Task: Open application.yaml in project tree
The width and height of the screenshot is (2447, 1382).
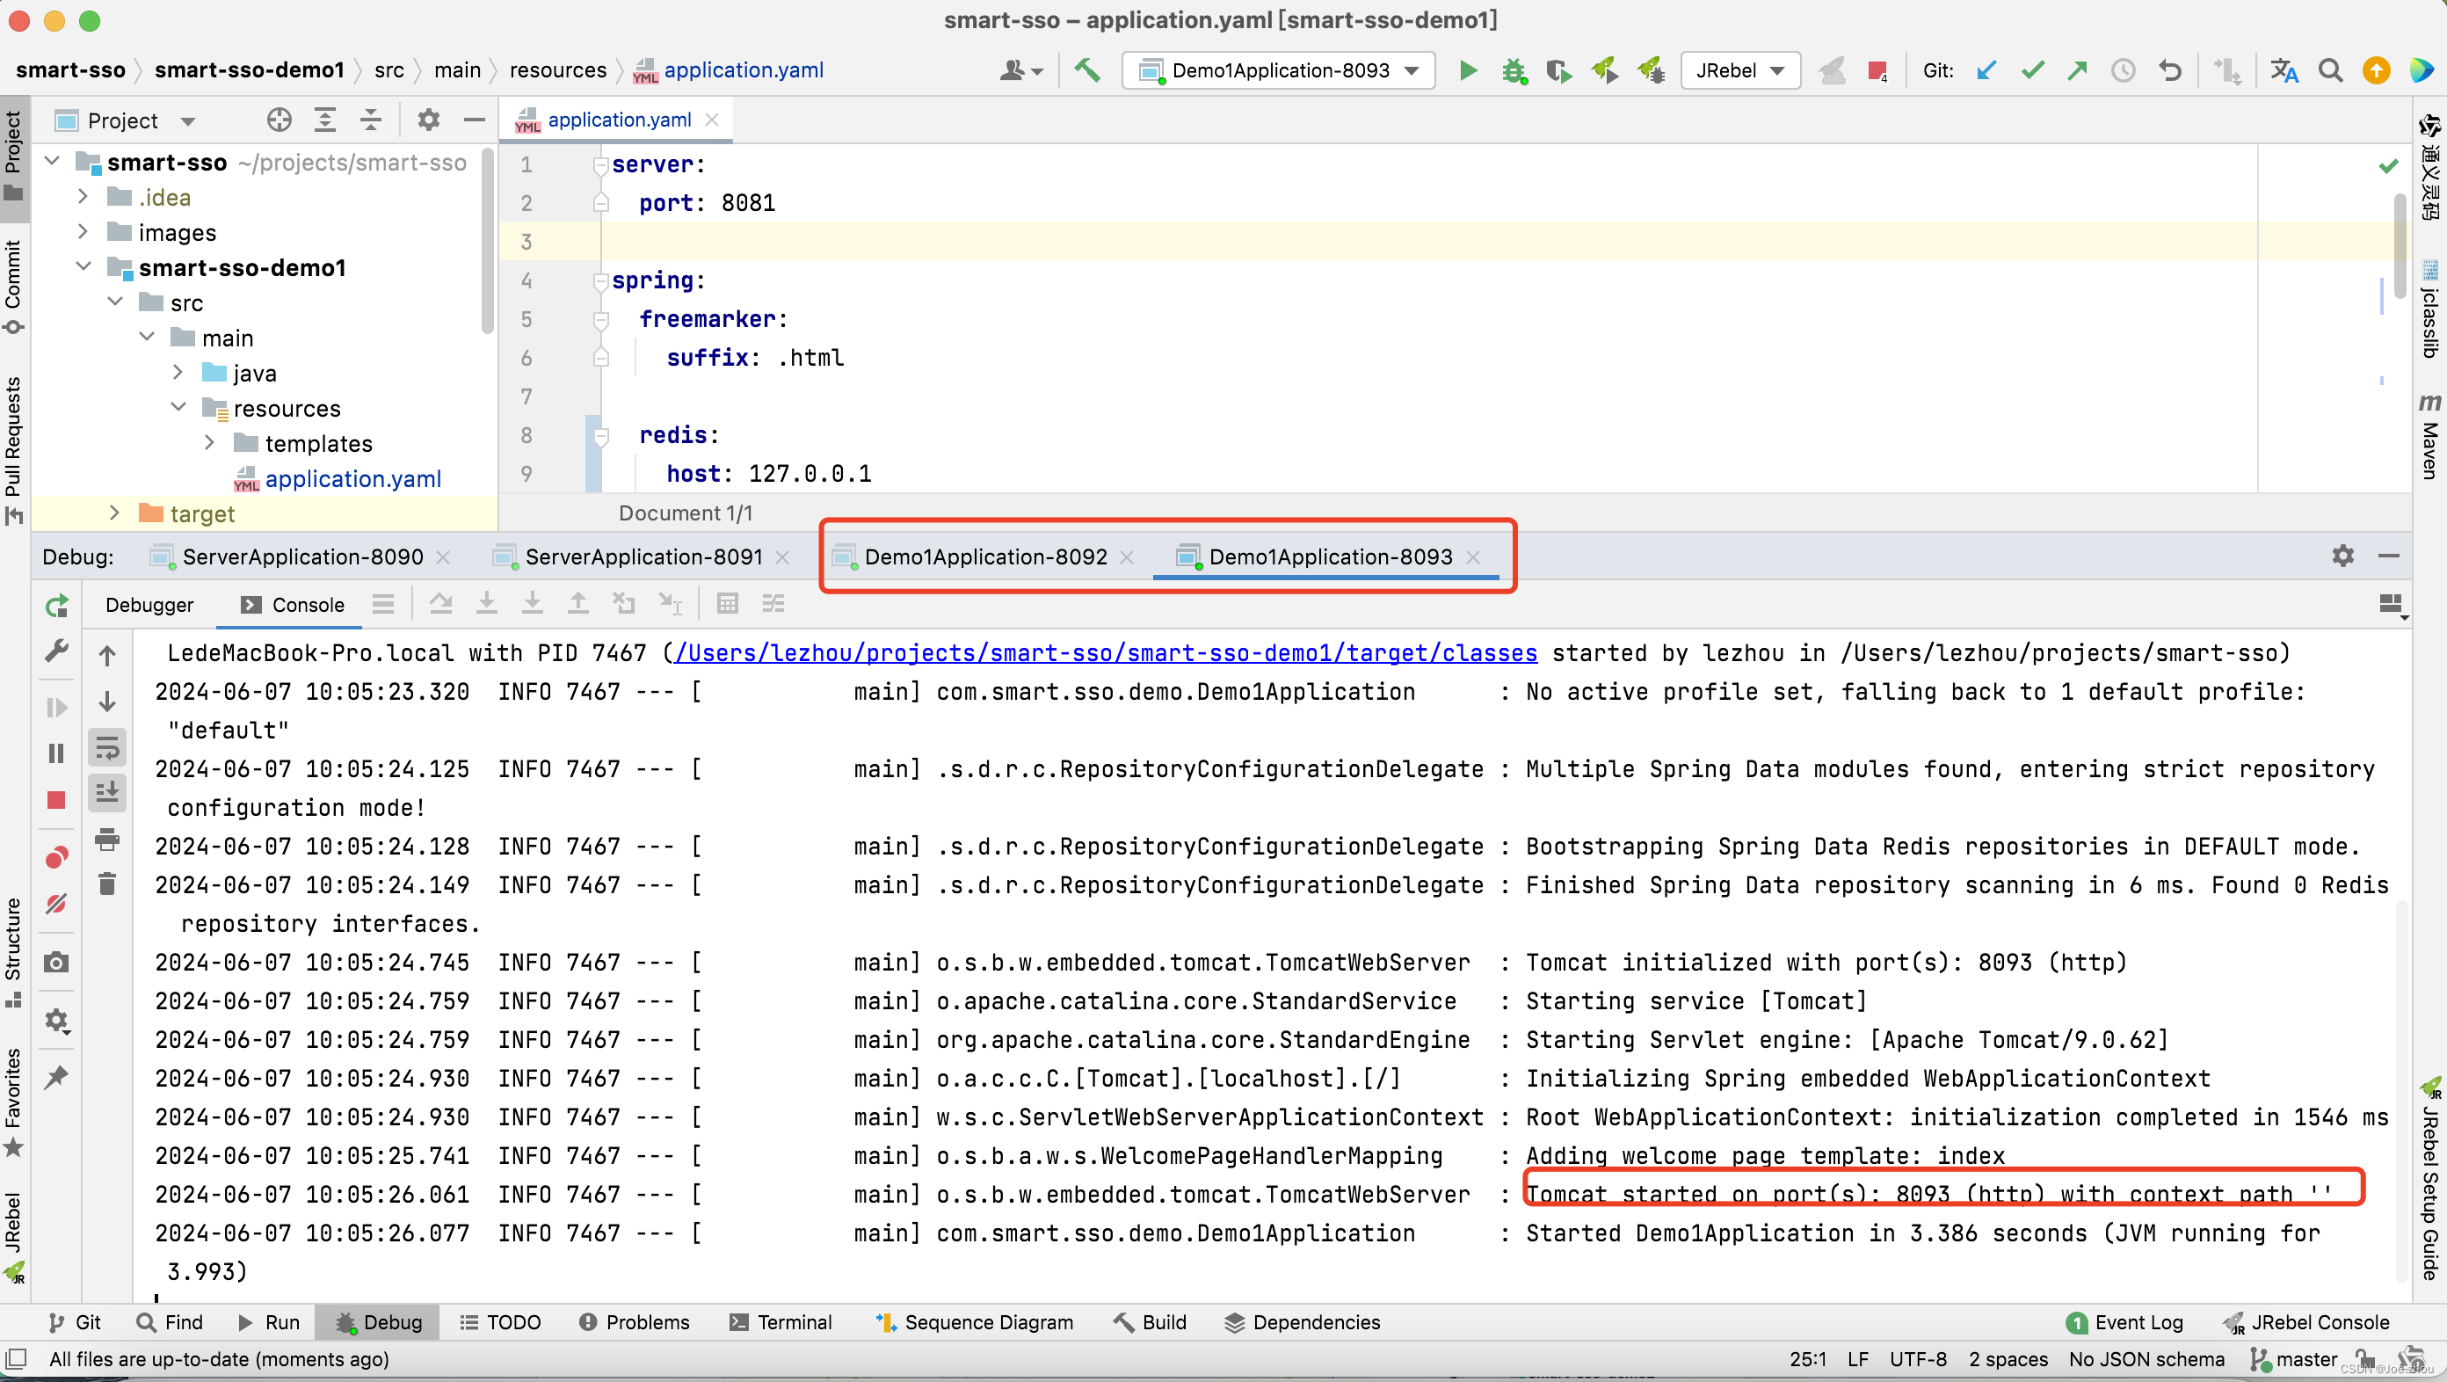Action: click(352, 479)
